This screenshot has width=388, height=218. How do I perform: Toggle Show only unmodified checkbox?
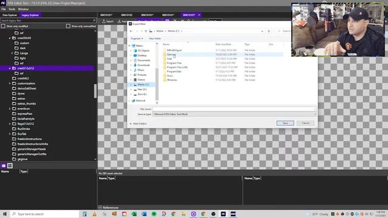(68, 26)
